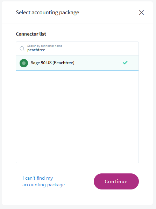Click the white gap between link and Continue

(x=79, y=181)
